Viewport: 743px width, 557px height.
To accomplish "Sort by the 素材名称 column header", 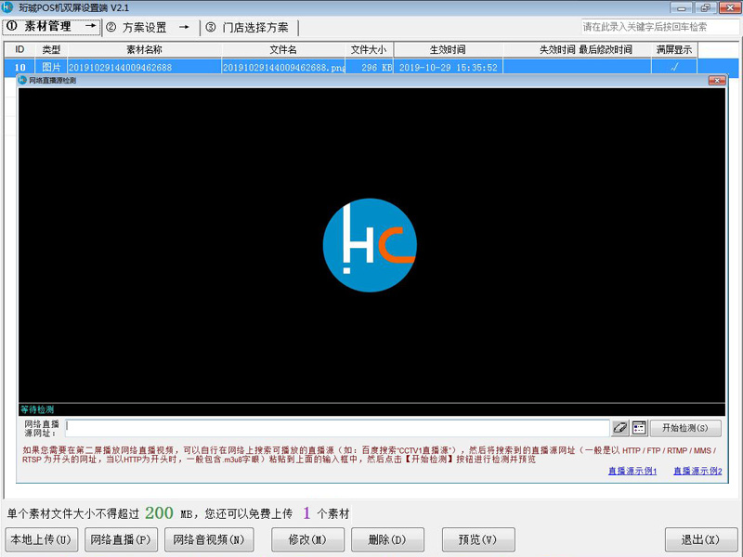I will tap(145, 50).
